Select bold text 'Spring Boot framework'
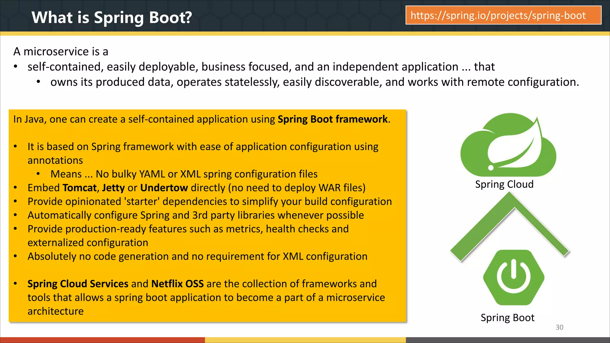 pyautogui.click(x=333, y=119)
